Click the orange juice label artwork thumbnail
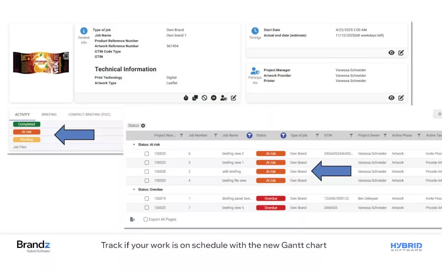This screenshot has height=270, width=442. [x=41, y=63]
